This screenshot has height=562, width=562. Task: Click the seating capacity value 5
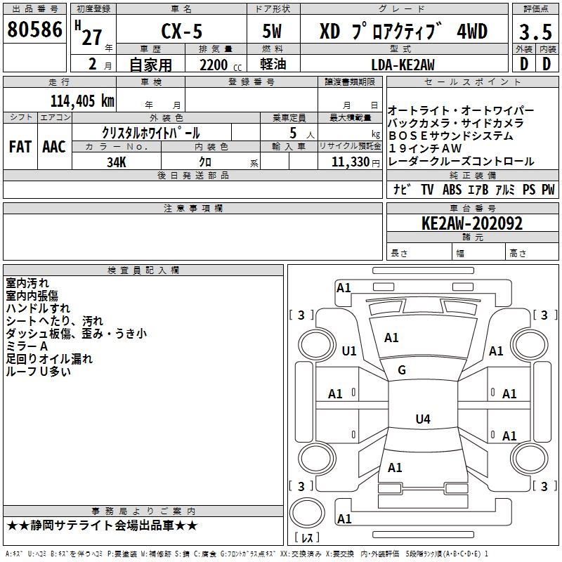[293, 133]
